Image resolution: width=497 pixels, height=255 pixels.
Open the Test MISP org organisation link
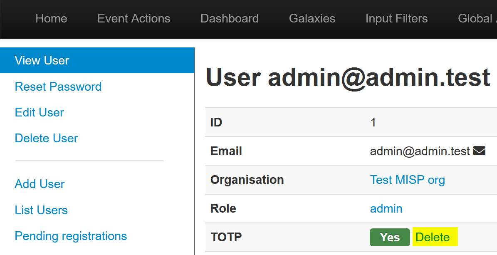pos(407,180)
